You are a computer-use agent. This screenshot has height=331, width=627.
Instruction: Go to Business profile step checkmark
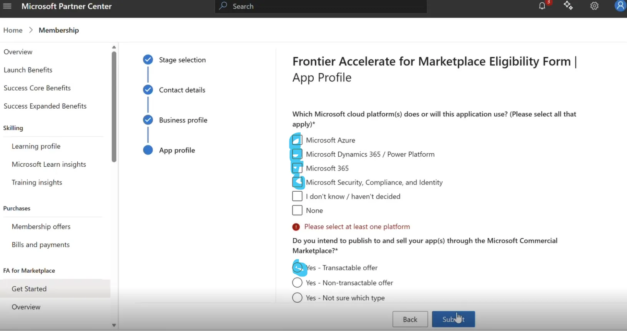(148, 120)
